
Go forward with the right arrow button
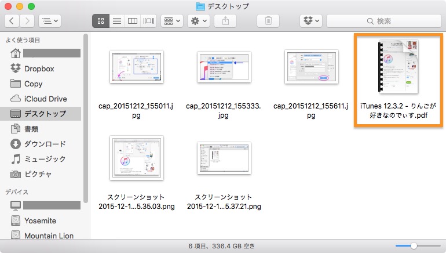tap(27, 21)
